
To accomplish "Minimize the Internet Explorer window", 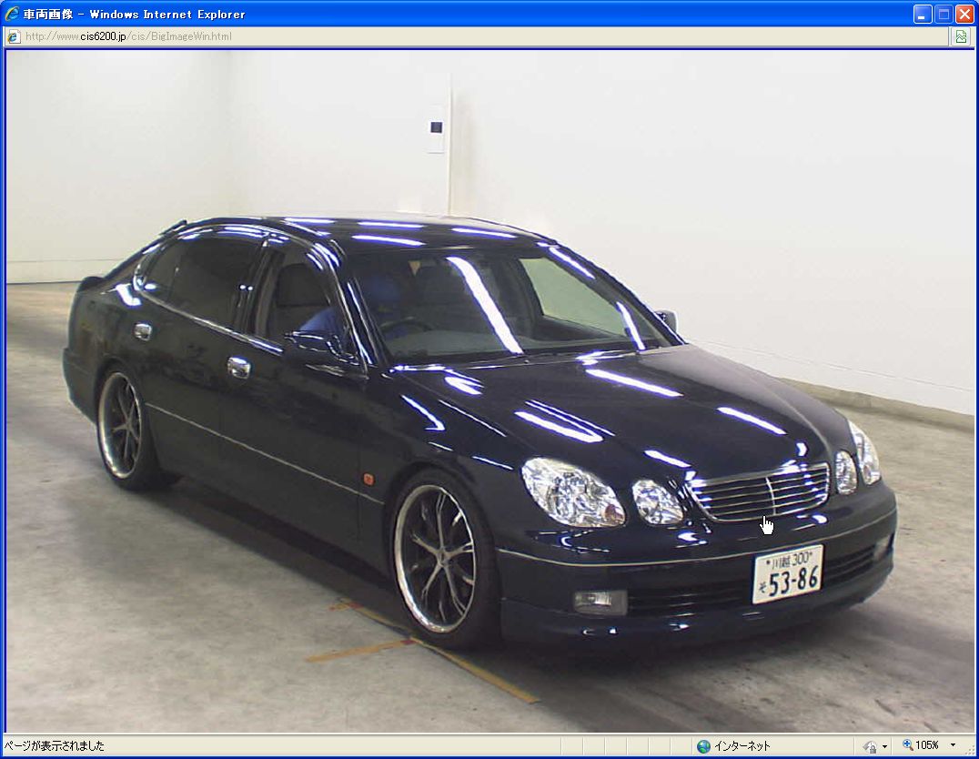I will click(x=923, y=14).
